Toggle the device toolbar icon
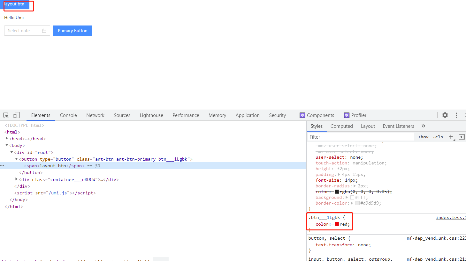Image resolution: width=466 pixels, height=261 pixels. (x=16, y=115)
